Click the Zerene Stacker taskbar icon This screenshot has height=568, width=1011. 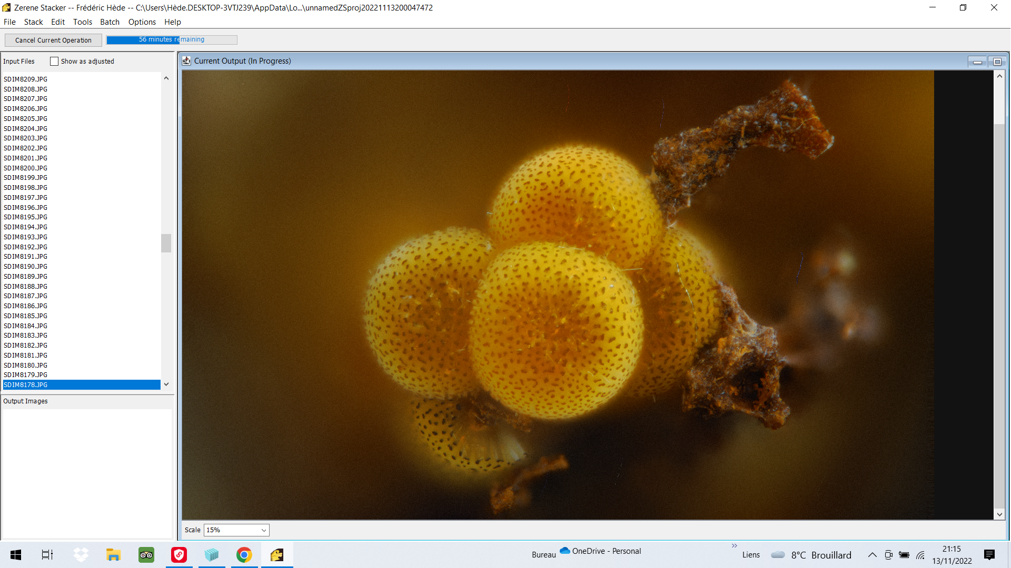click(x=277, y=555)
